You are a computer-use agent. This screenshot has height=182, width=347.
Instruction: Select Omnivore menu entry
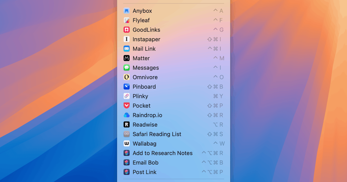(173, 77)
